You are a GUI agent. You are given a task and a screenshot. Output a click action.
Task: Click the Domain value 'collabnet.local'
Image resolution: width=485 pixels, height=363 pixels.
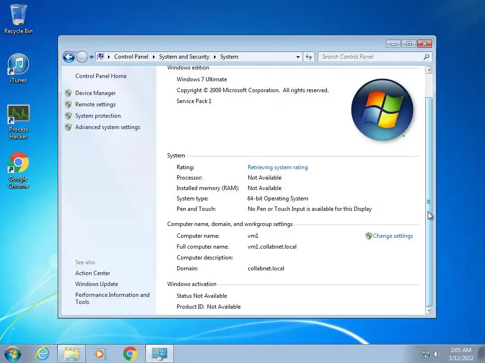point(266,268)
